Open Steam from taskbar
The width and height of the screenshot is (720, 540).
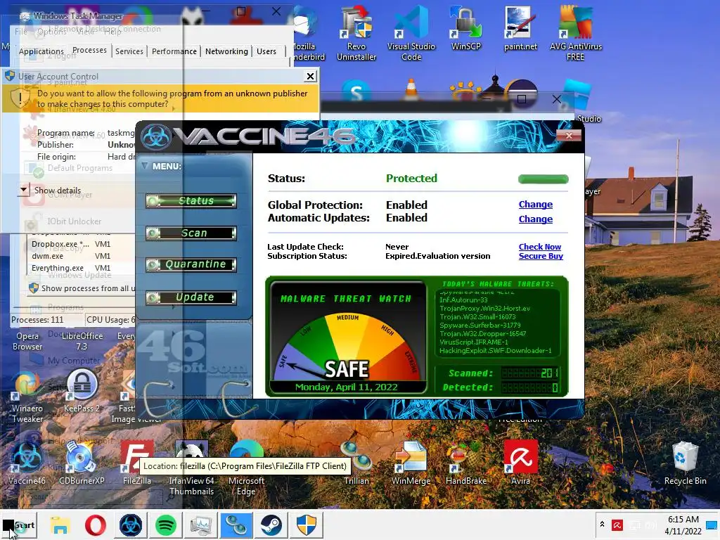click(271, 525)
